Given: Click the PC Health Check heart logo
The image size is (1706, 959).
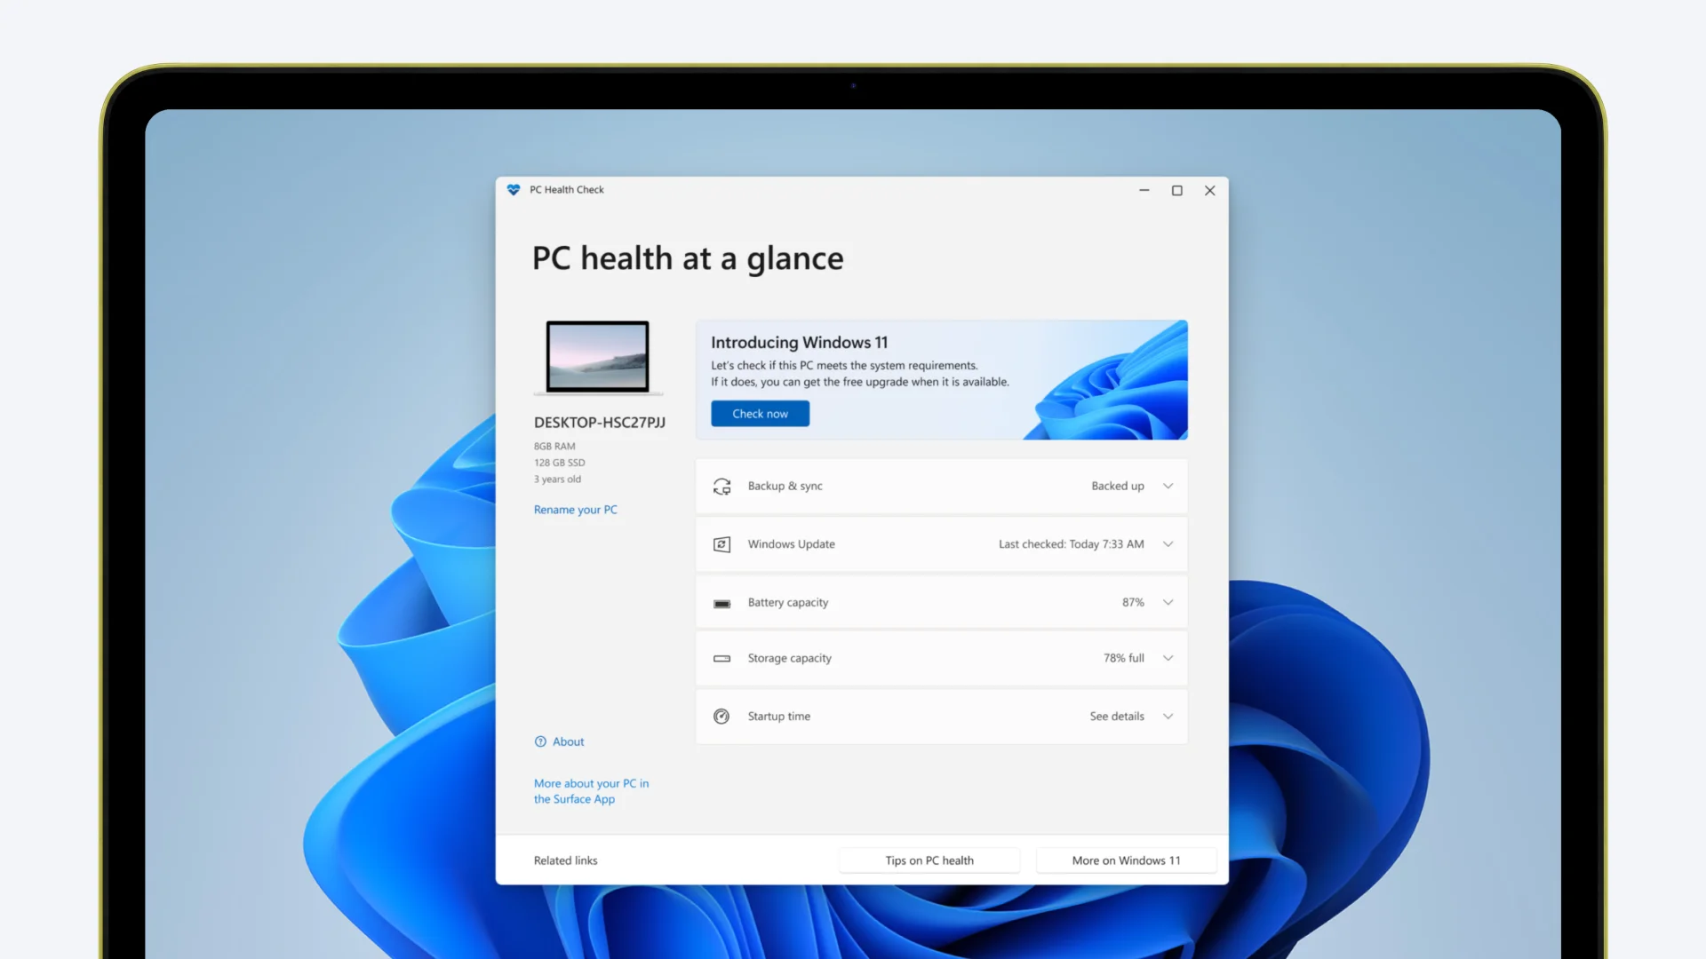Looking at the screenshot, I should coord(514,190).
